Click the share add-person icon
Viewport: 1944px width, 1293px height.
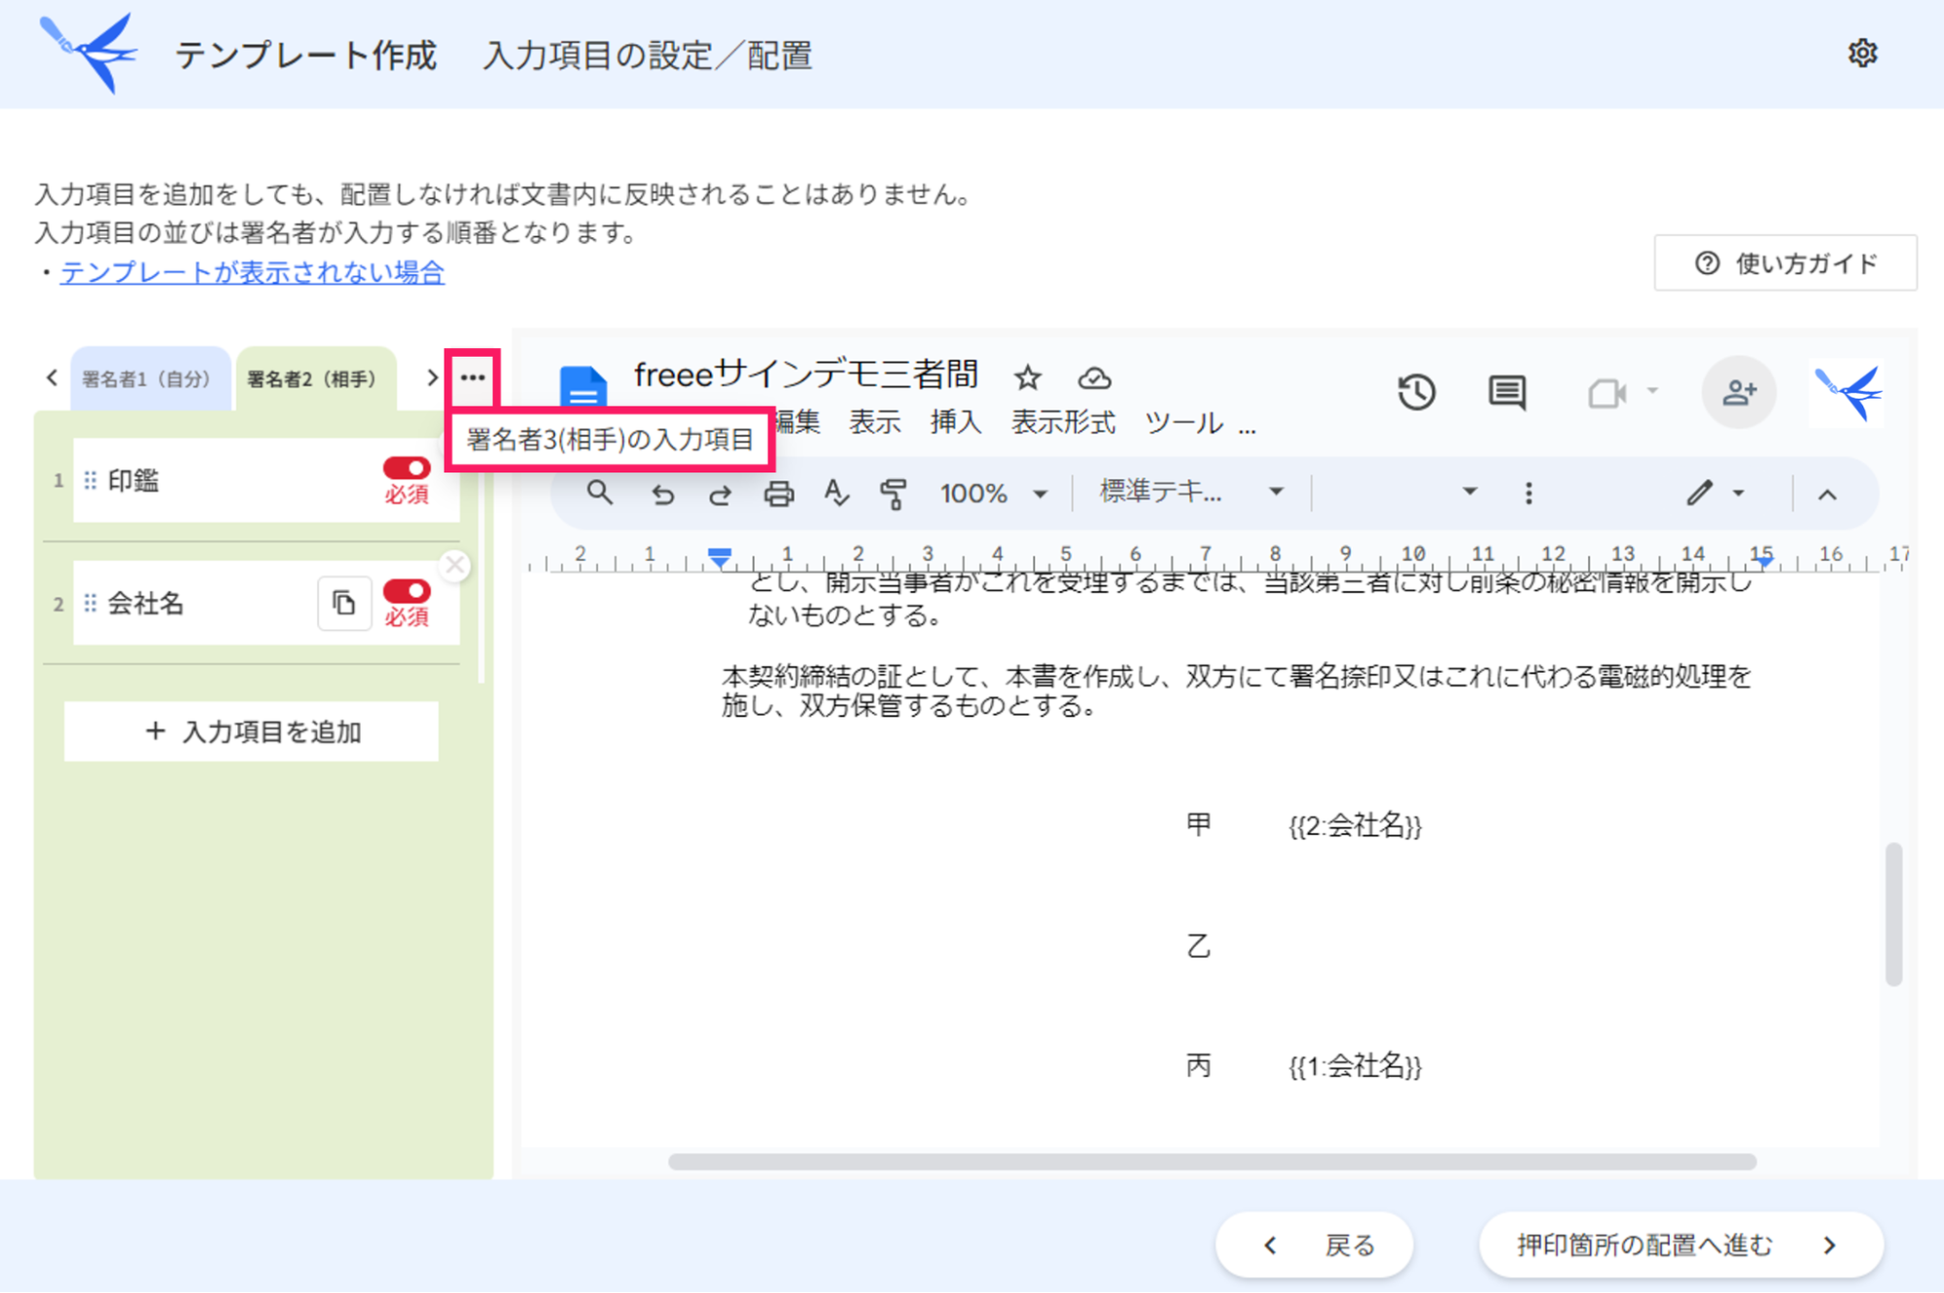[1739, 392]
